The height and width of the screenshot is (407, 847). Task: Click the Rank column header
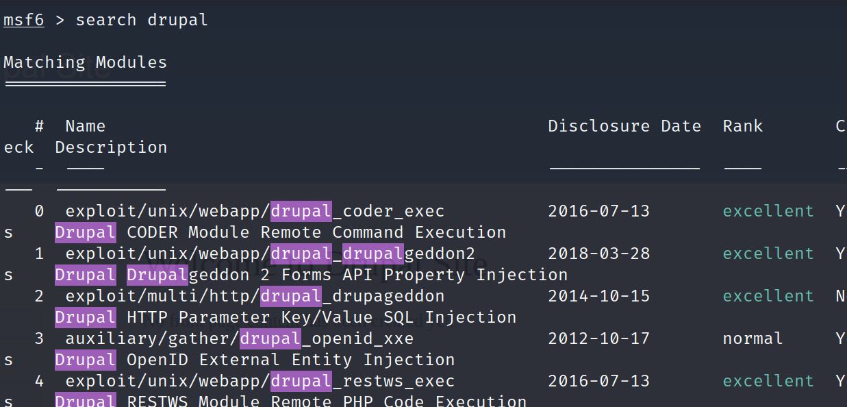(742, 126)
